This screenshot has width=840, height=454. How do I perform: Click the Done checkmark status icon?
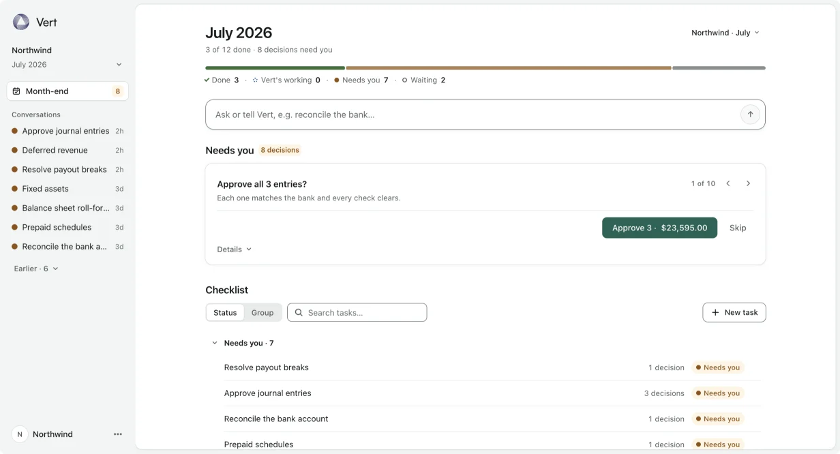pyautogui.click(x=207, y=80)
